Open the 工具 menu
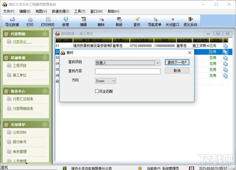 coord(80,11)
